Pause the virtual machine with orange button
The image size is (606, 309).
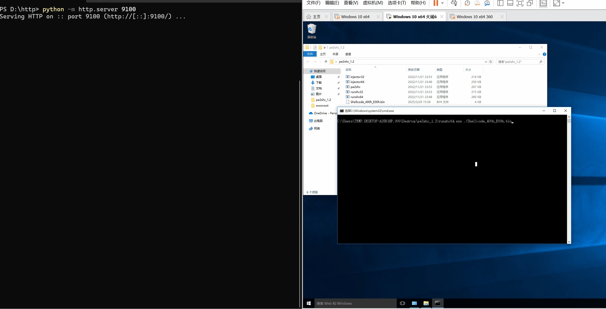[436, 3]
